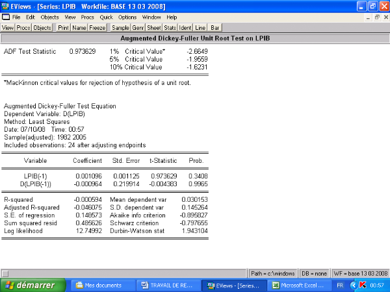390x292 pixels.
Task: Click the status bar left message box
Action: point(123,273)
